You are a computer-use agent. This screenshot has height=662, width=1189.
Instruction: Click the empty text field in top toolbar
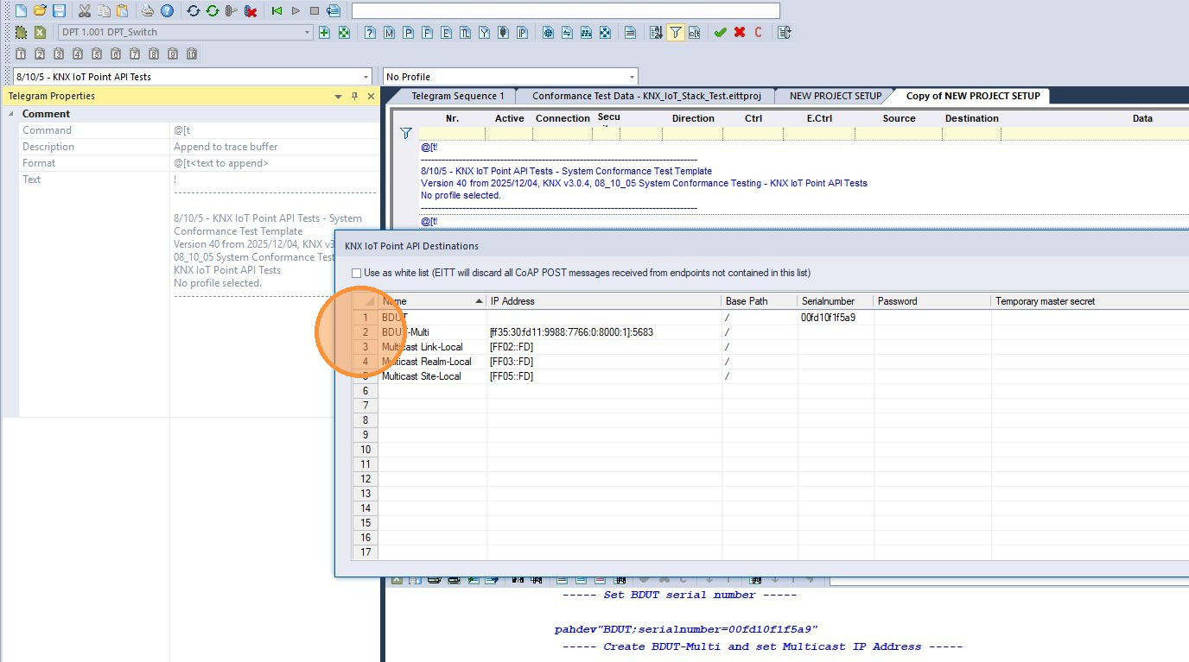pos(566,11)
